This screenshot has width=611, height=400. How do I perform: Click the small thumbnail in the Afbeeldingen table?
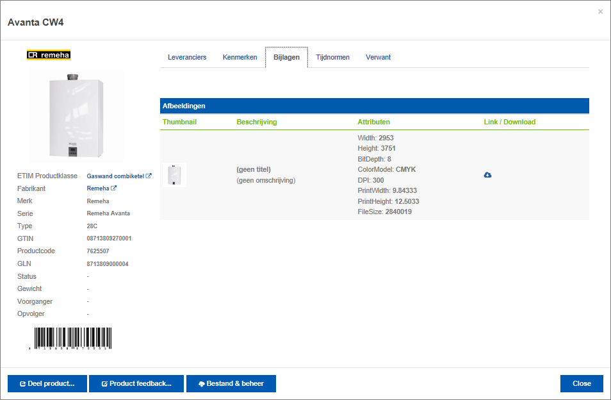coord(174,175)
